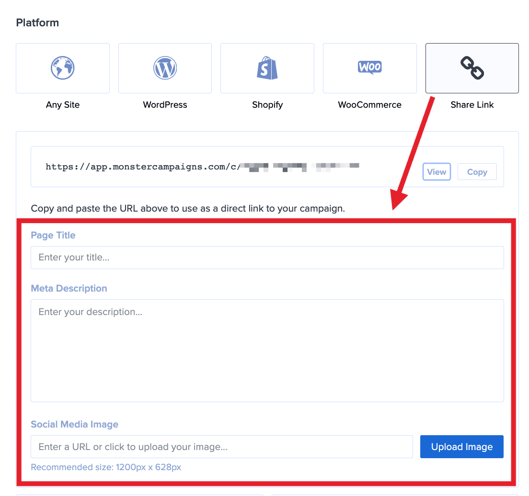This screenshot has width=529, height=496.
Task: Click the recommended size hint text
Action: [106, 467]
